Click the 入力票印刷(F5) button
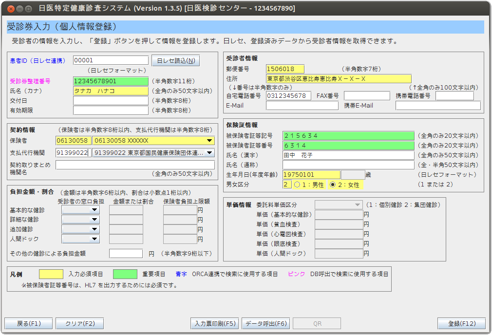The height and width of the screenshot is (335, 492). (215, 323)
